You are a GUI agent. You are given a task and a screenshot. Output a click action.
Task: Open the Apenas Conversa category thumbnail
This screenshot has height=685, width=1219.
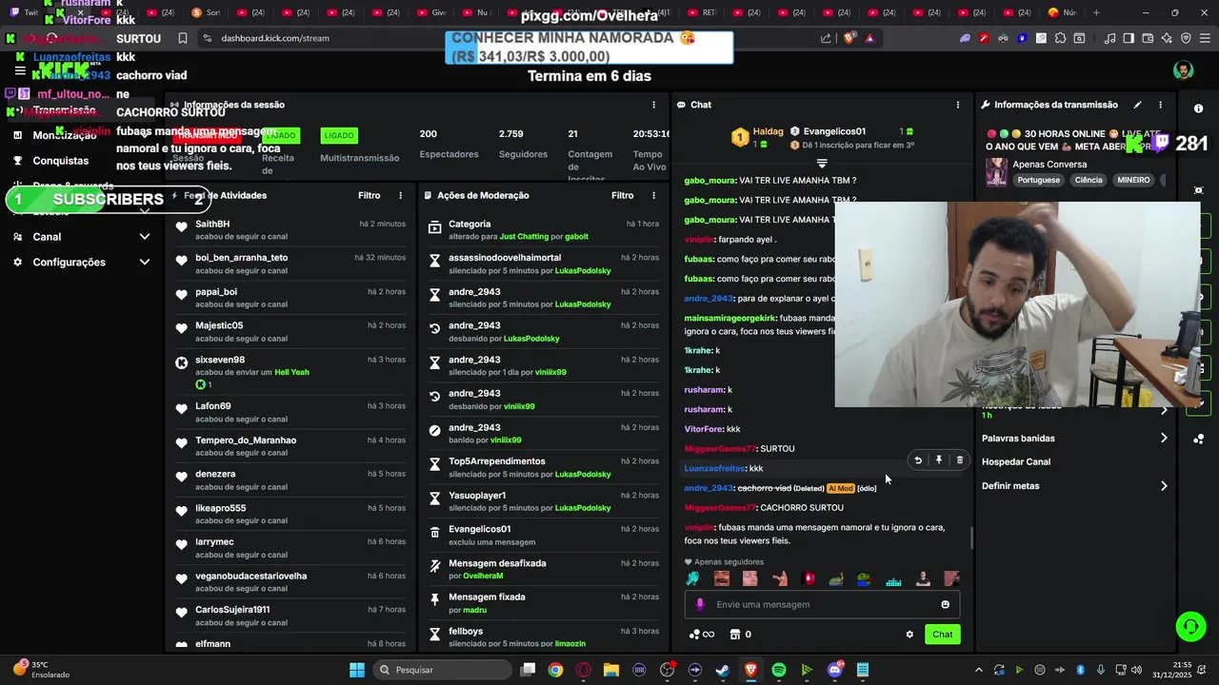coord(996,171)
